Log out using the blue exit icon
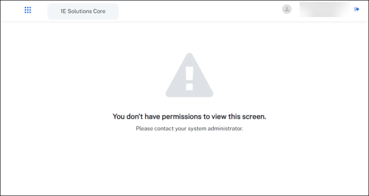 tap(357, 9)
